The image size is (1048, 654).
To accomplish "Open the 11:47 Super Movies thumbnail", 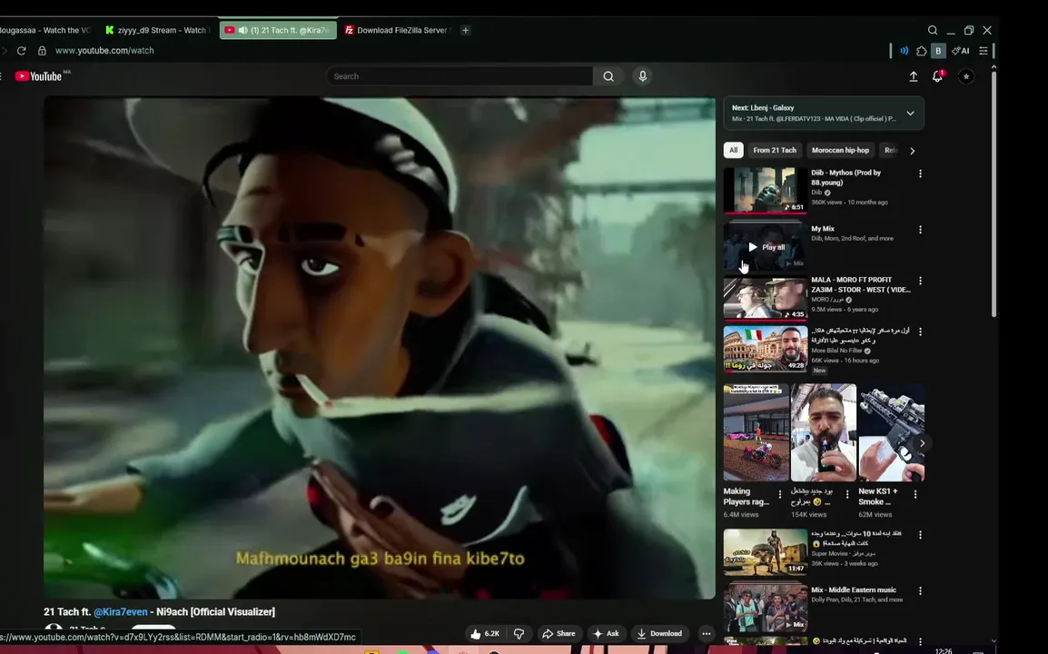I will pyautogui.click(x=766, y=552).
